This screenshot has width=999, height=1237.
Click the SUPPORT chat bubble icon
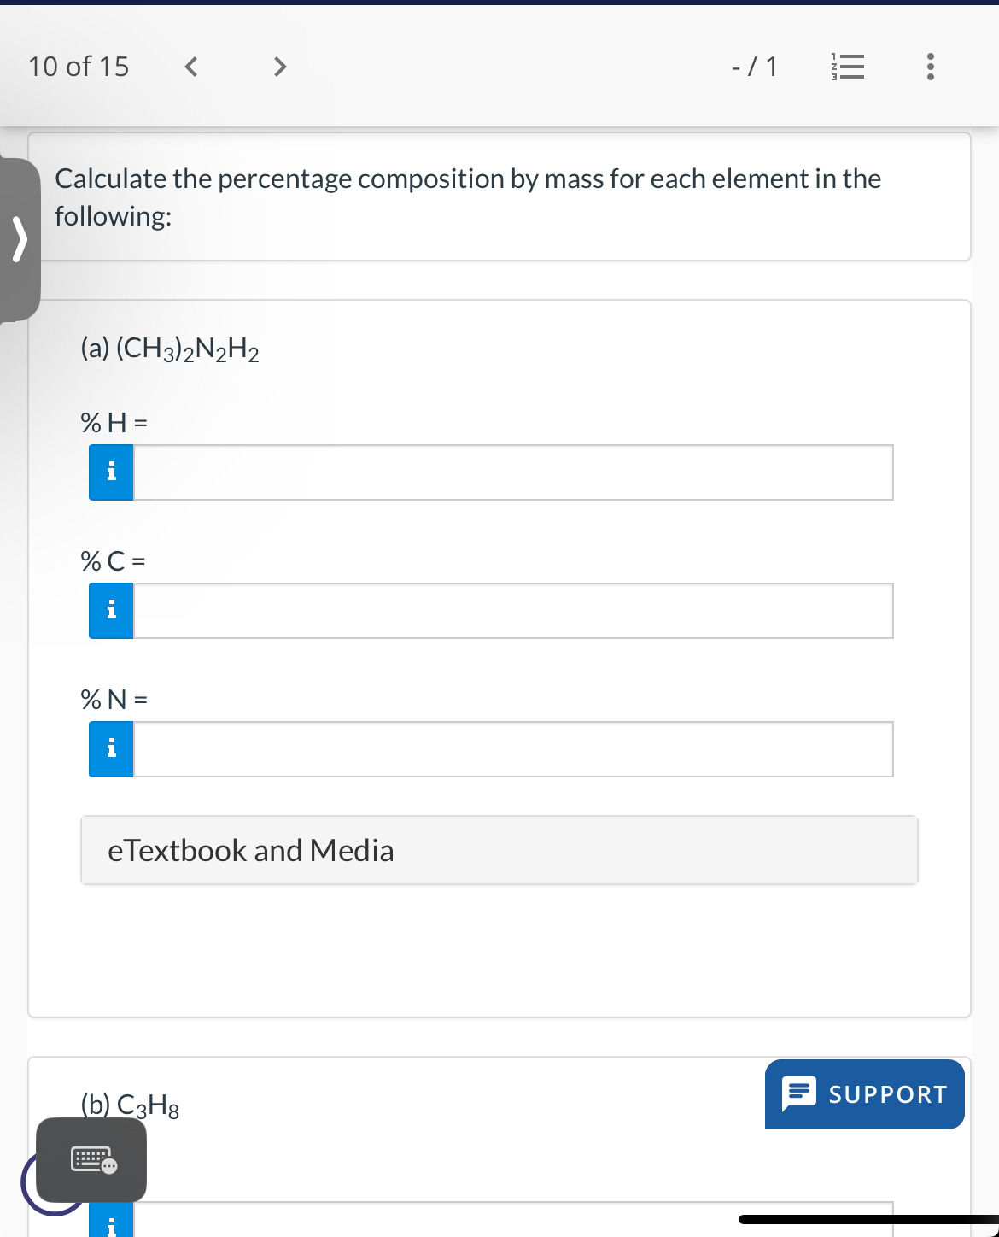[799, 1093]
